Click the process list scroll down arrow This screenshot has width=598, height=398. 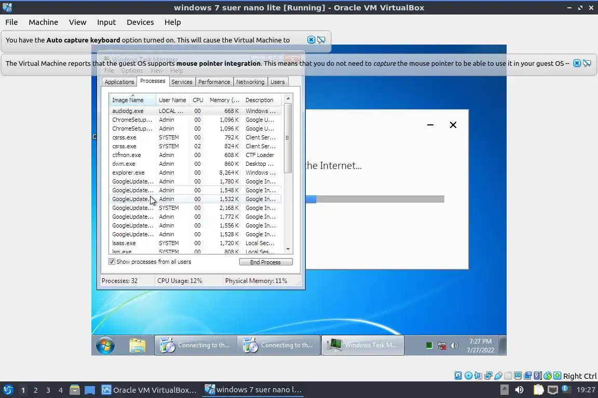pyautogui.click(x=288, y=249)
